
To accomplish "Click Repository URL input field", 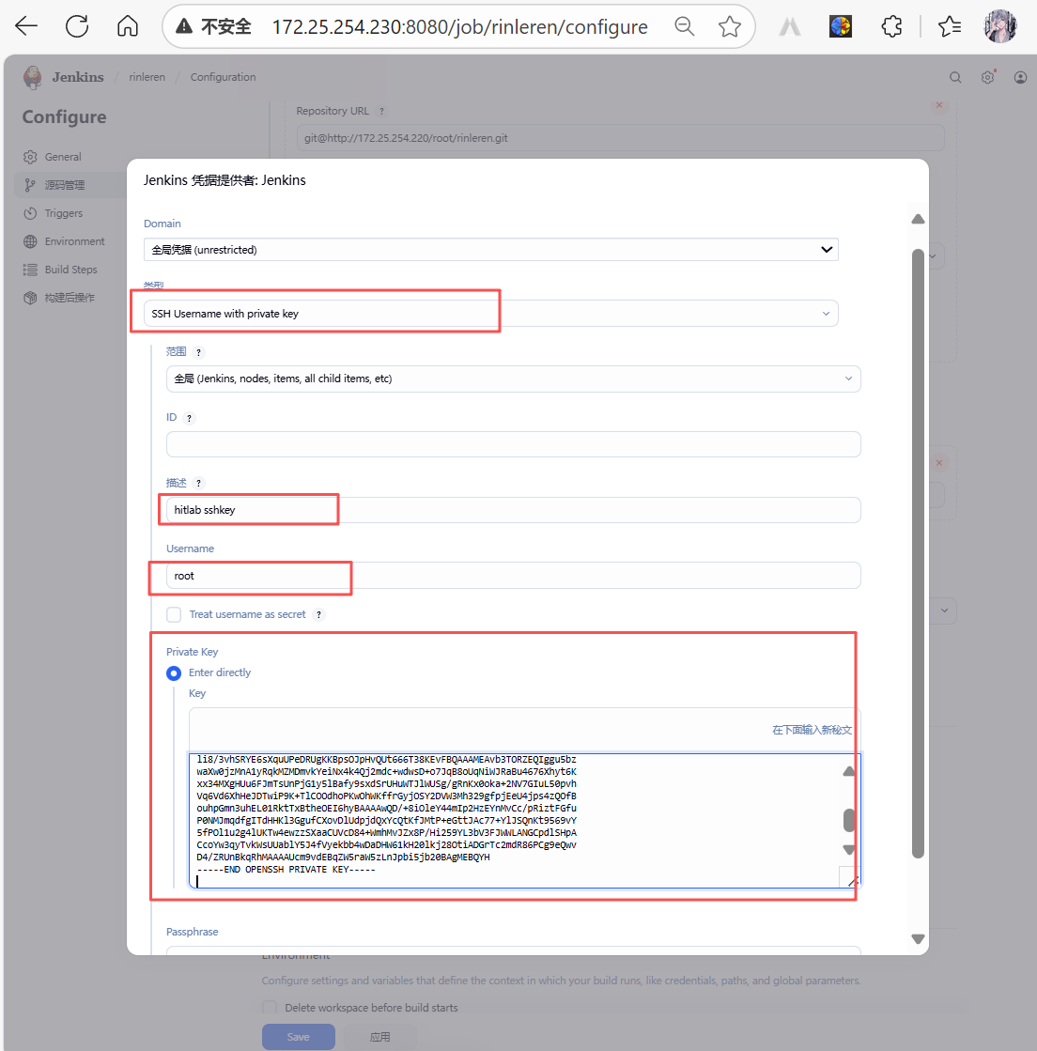I will coord(620,137).
